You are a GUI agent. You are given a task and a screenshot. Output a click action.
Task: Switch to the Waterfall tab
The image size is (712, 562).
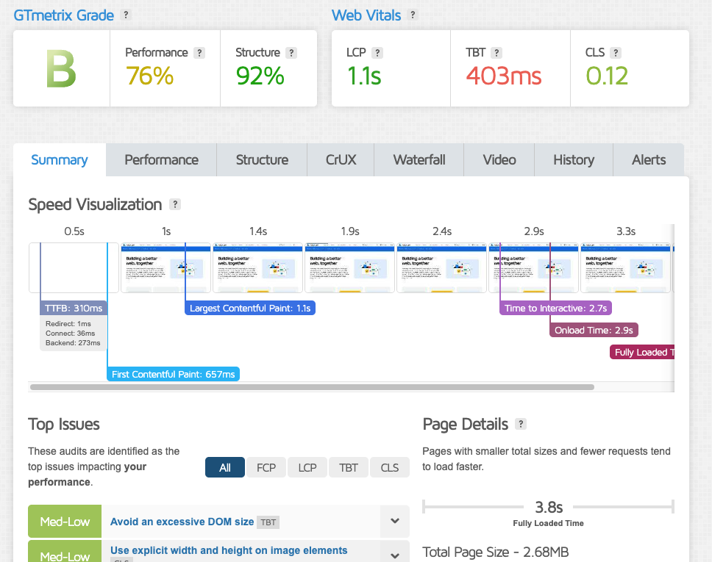click(419, 159)
